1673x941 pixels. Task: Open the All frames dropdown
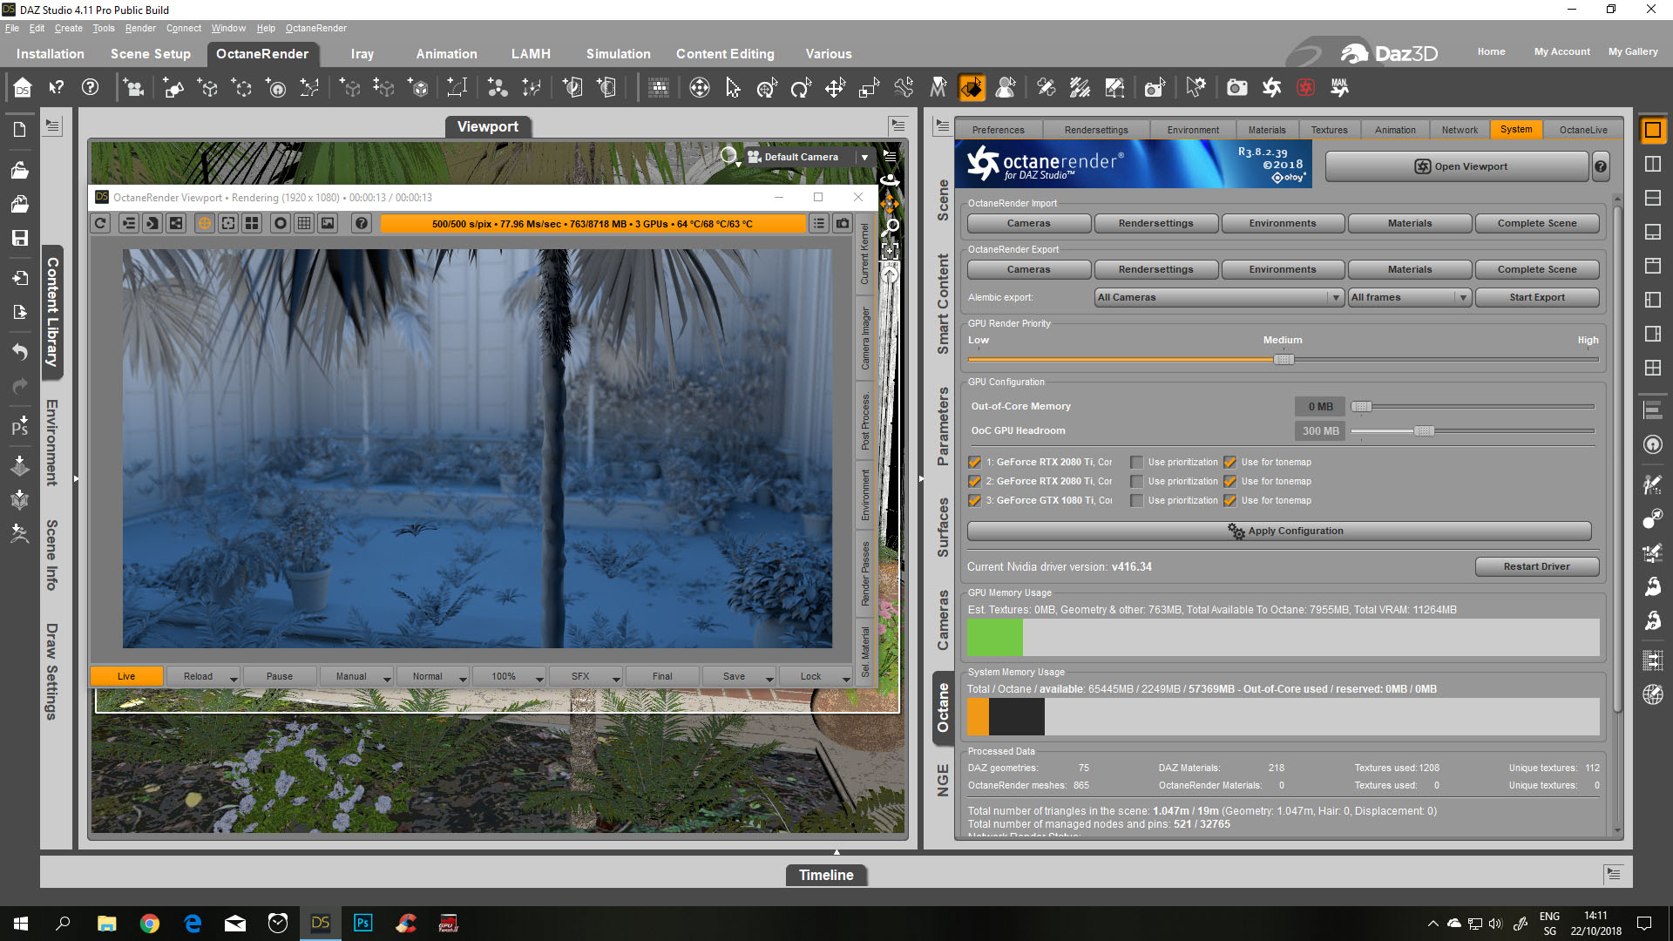[x=1409, y=298]
